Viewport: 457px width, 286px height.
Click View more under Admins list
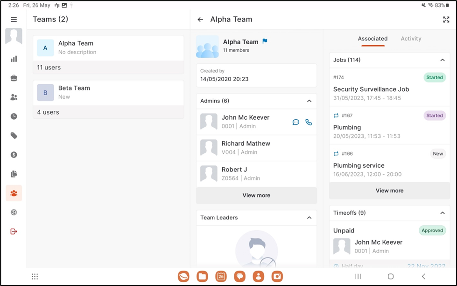pos(256,196)
